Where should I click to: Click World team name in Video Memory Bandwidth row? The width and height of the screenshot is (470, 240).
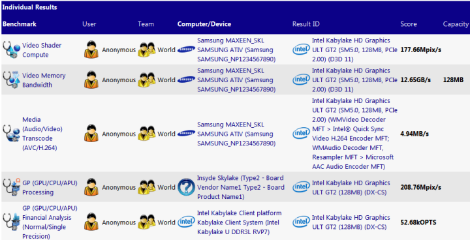tap(166, 80)
